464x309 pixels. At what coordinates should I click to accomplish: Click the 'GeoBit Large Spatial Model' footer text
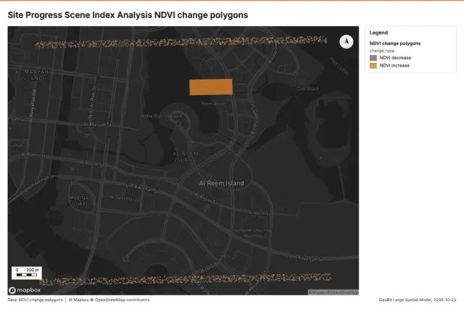[x=418, y=300]
